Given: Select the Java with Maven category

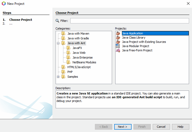Looking at the screenshot, I should click(x=78, y=34).
